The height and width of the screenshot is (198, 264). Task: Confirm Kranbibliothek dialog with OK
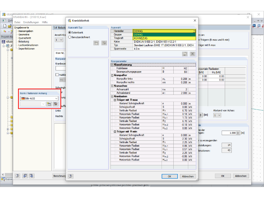pos(170,176)
